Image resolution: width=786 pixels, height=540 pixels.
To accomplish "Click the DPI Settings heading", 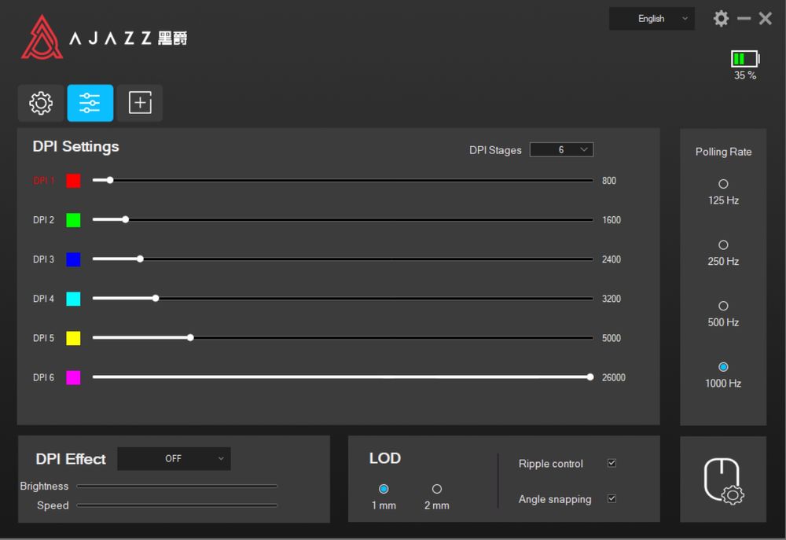I will [x=75, y=146].
